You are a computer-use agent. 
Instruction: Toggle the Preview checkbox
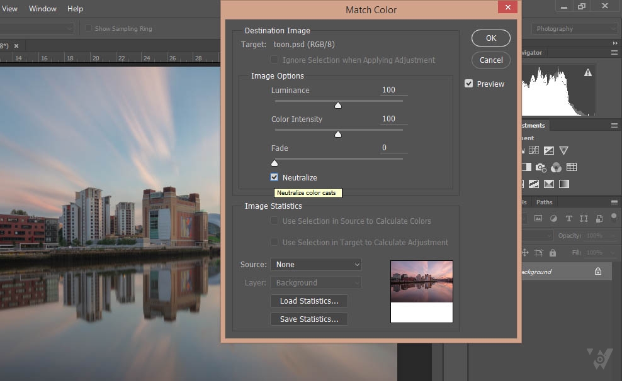tap(469, 84)
